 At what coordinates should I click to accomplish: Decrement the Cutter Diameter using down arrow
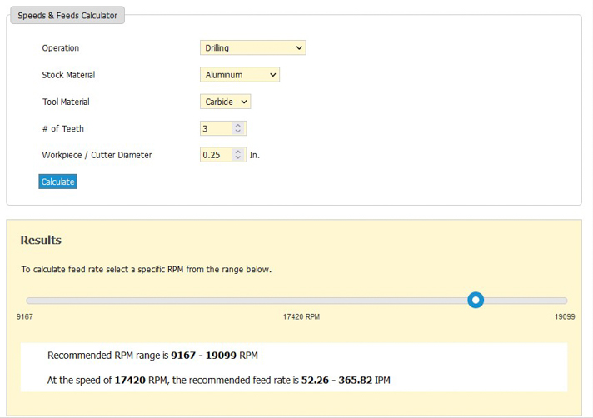238,158
